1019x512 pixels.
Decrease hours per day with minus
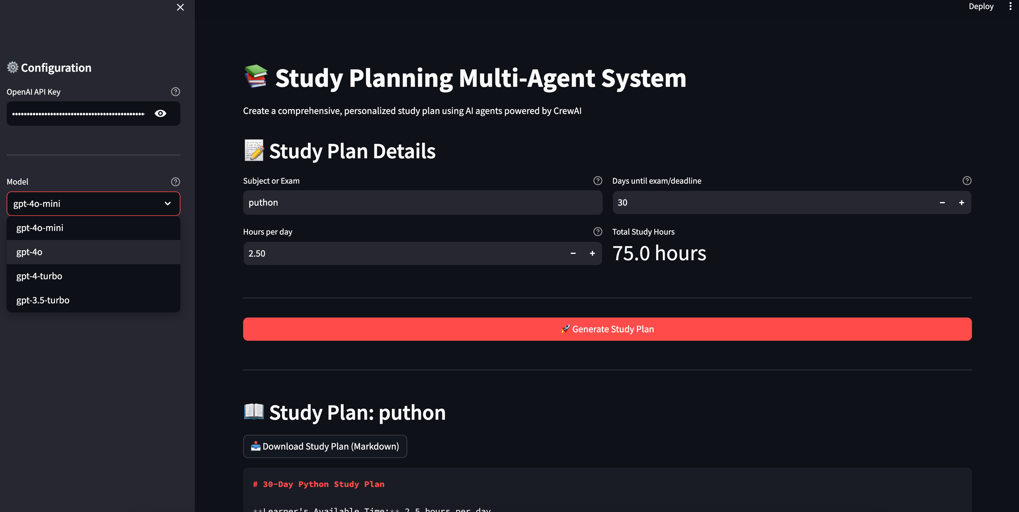point(573,253)
